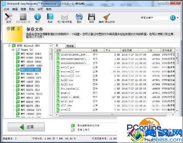Click file icon of ftn_handler[1] row
The width and height of the screenshot is (183, 143).
pyautogui.click(x=58, y=88)
